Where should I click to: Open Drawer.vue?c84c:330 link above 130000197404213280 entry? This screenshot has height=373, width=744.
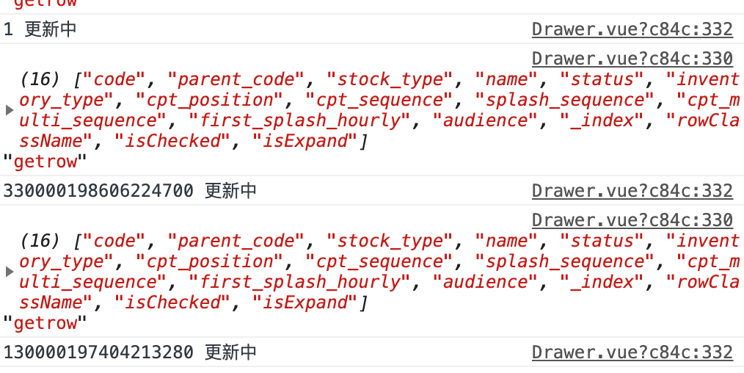click(632, 220)
